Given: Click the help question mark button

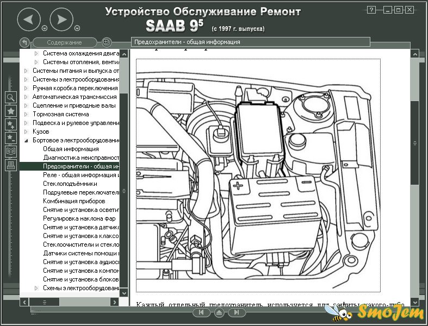Looking at the screenshot, I should [371, 10].
